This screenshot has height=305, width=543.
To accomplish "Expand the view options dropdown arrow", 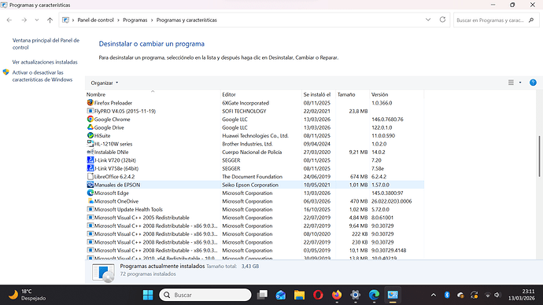I will [x=520, y=83].
